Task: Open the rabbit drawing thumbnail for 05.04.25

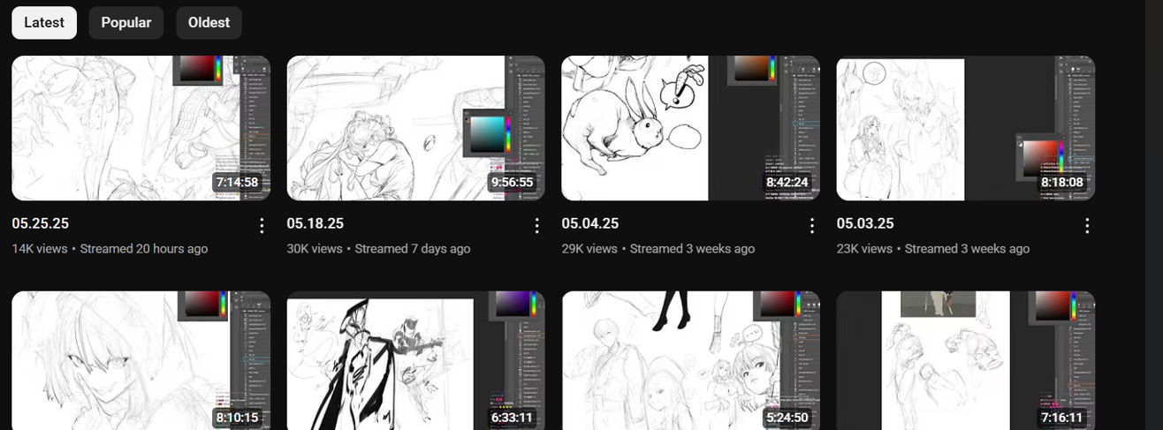Action: [x=691, y=128]
